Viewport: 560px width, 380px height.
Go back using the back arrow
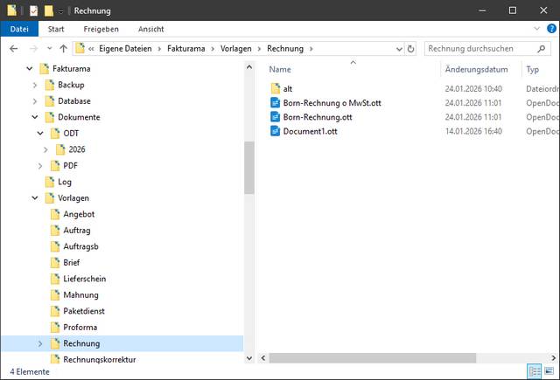click(x=13, y=48)
